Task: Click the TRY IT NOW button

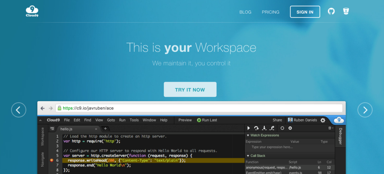Action: point(190,90)
